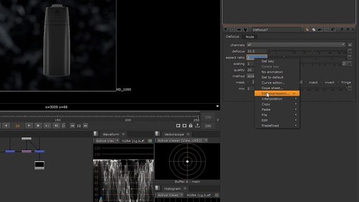
Task: Switch to the Histogram tab
Action: (172, 189)
